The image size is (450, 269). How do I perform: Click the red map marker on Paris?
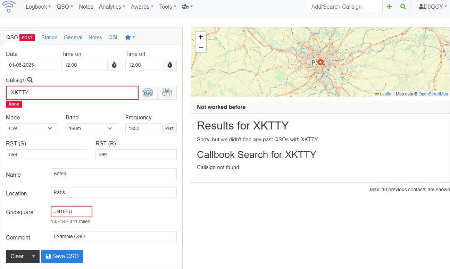coord(320,62)
